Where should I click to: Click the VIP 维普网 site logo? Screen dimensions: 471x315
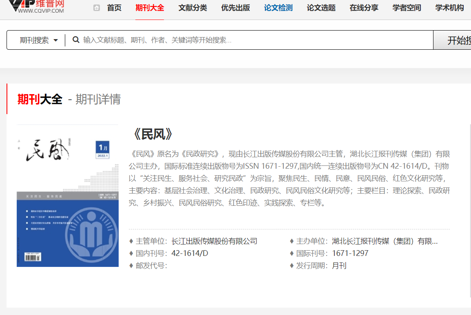point(36,7)
